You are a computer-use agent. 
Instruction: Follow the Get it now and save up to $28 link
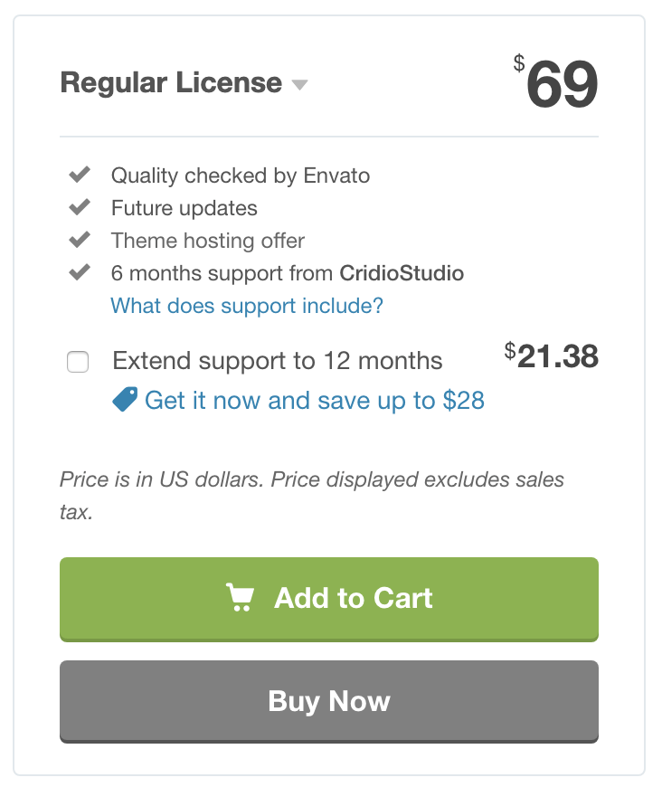click(314, 401)
